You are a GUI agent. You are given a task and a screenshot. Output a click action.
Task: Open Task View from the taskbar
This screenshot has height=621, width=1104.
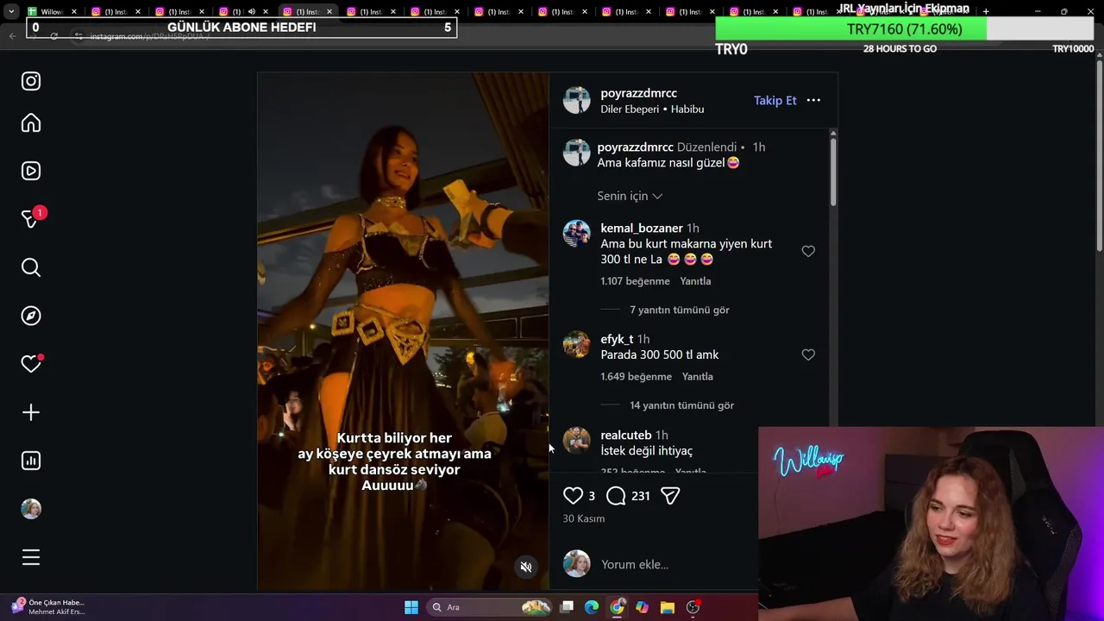(x=567, y=607)
